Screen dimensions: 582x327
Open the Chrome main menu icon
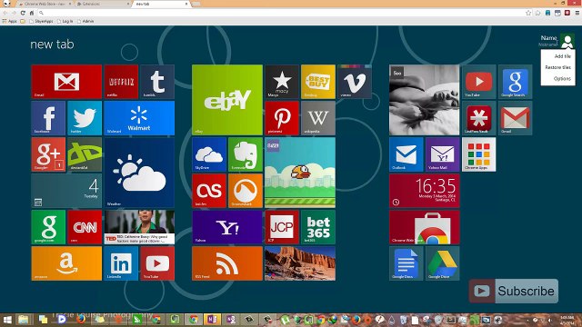coord(577,13)
